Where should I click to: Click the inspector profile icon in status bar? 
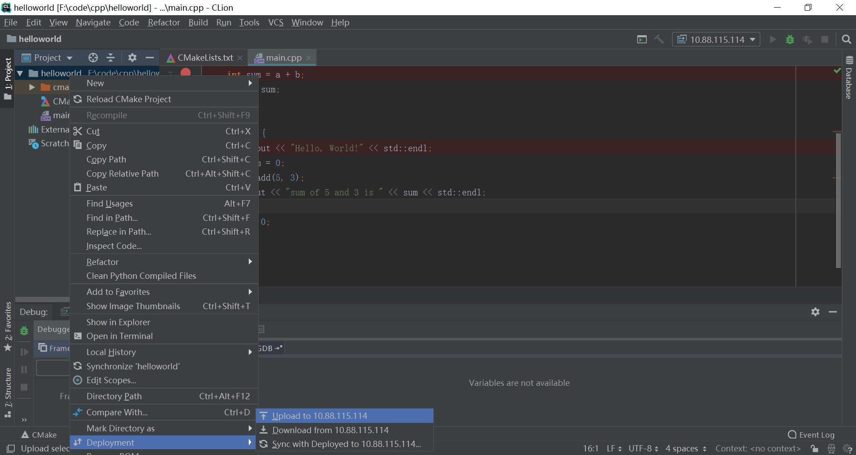831,448
